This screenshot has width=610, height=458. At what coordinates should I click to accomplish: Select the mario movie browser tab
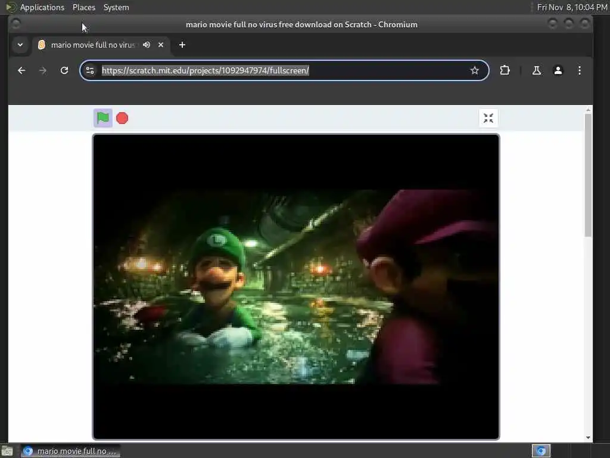click(x=92, y=45)
